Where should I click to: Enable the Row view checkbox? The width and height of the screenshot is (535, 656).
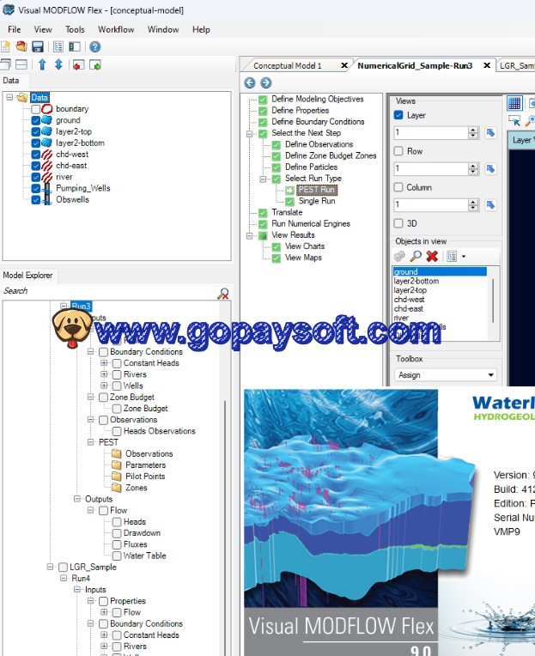click(398, 151)
